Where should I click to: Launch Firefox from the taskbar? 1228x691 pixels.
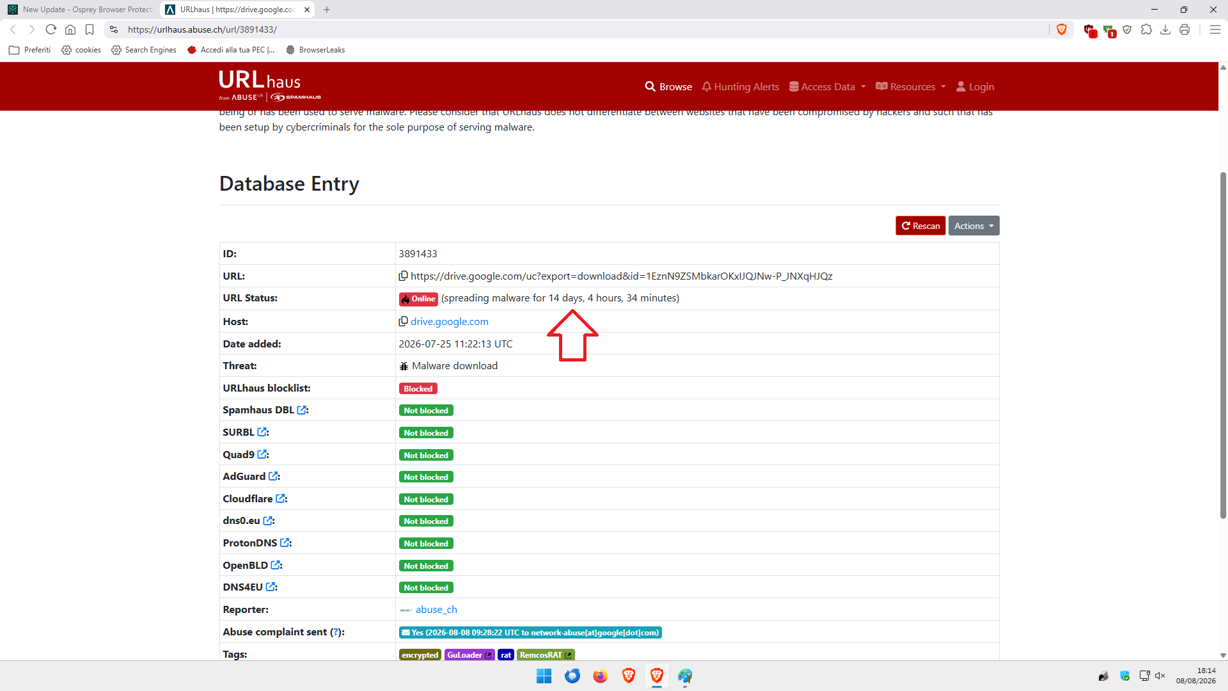point(600,676)
